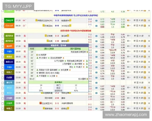This screenshot has height=121, width=152.
Task: Select the 约超联 league label
Action: click(9, 77)
